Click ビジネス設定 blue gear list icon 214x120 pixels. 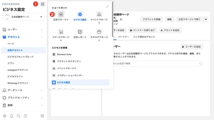[54, 82]
